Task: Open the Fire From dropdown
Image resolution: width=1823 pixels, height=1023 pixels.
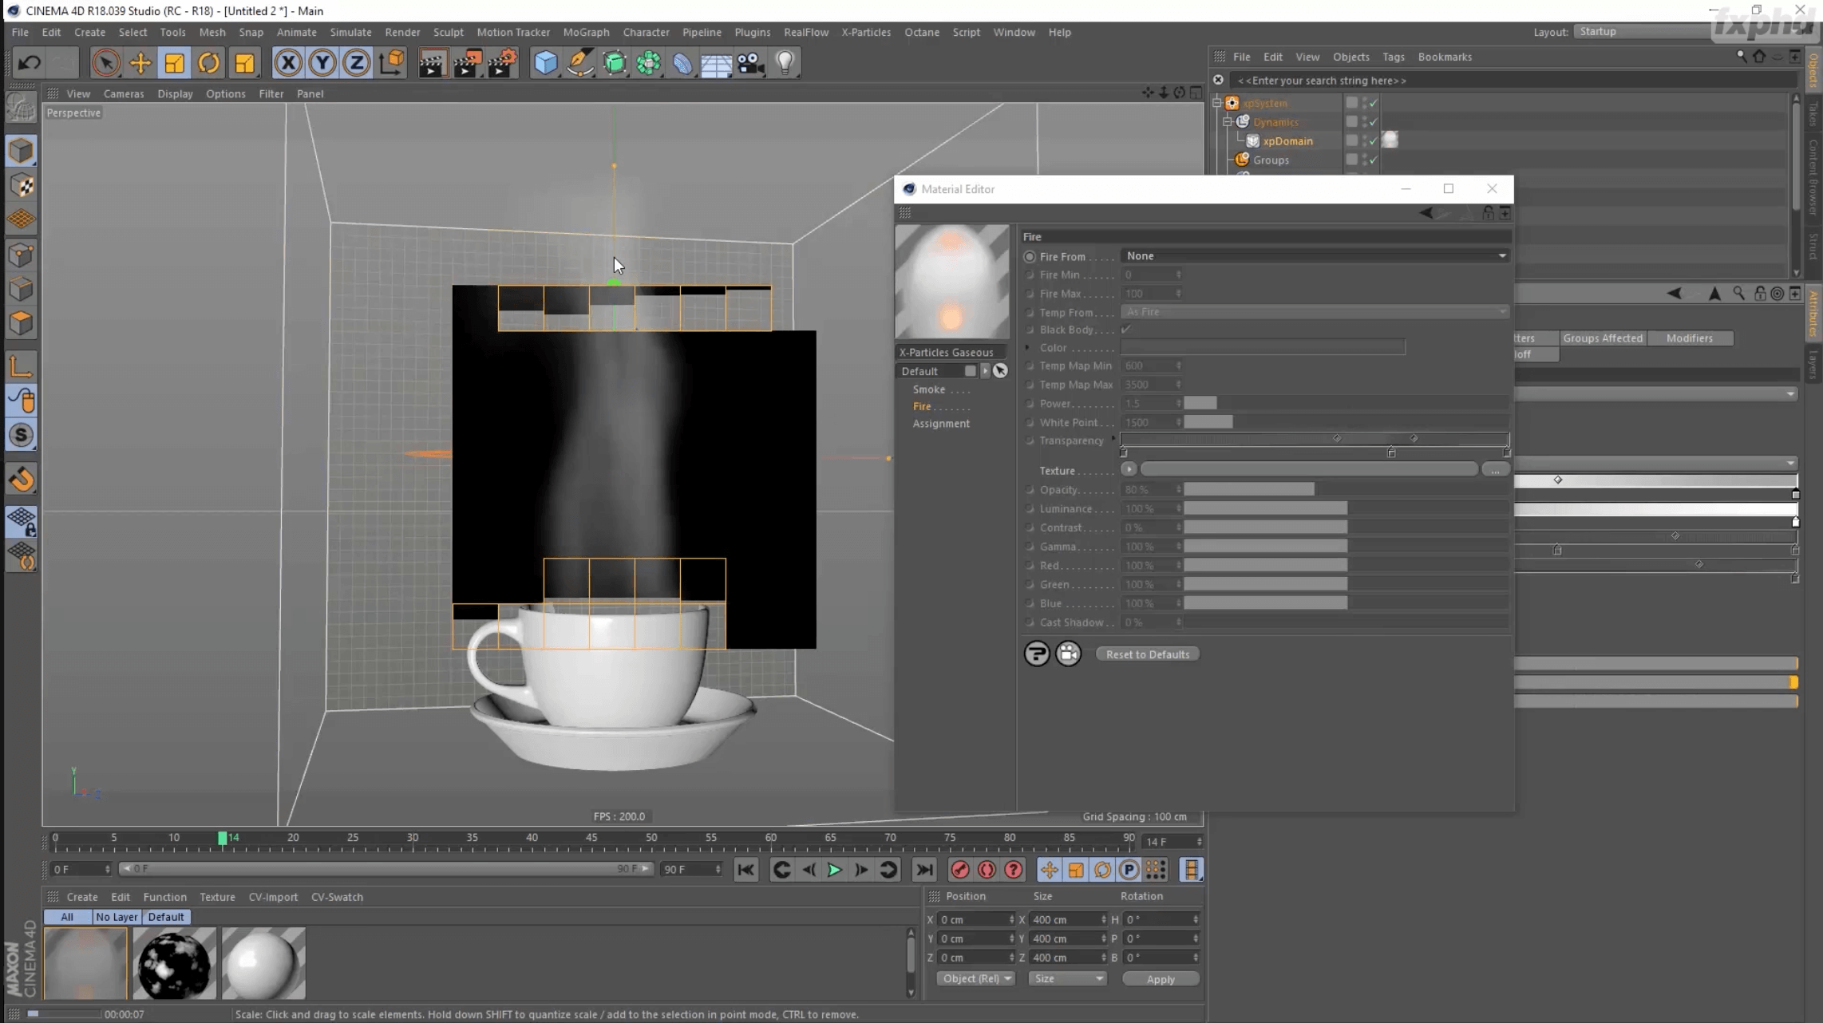Action: [1315, 256]
